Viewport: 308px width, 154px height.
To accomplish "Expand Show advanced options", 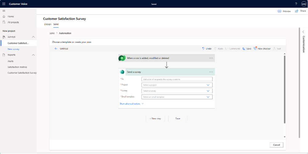I will pos(132,104).
